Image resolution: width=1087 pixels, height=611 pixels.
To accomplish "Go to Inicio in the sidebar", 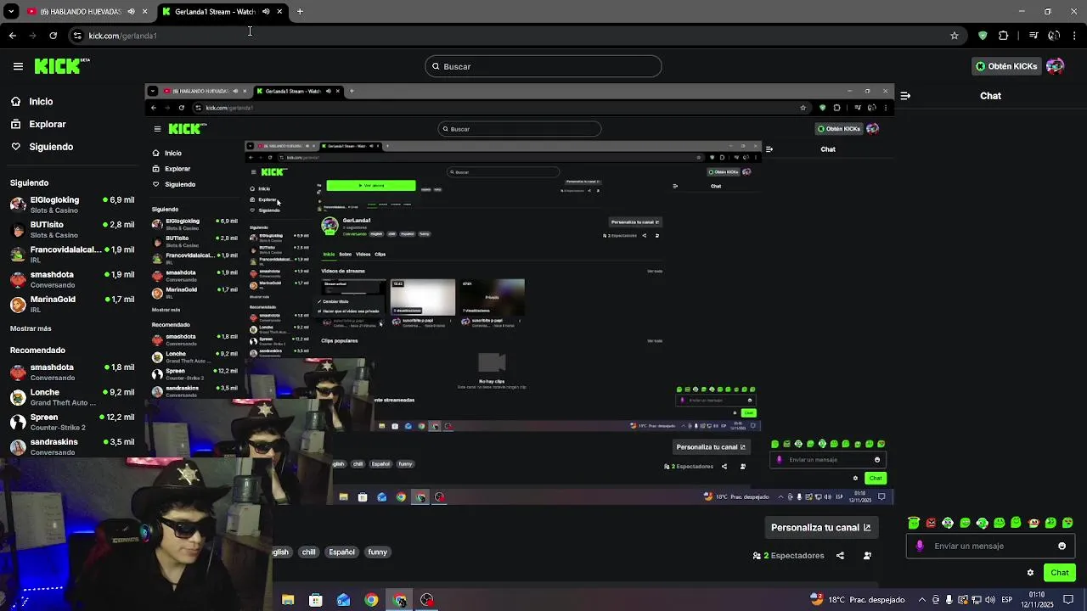I will click(31, 101).
